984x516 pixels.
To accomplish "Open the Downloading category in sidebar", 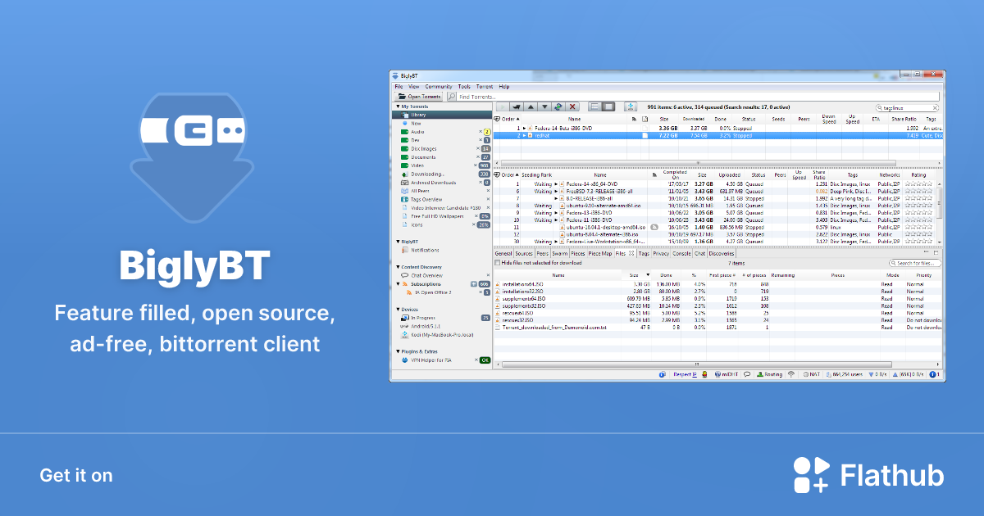I will 428,174.
